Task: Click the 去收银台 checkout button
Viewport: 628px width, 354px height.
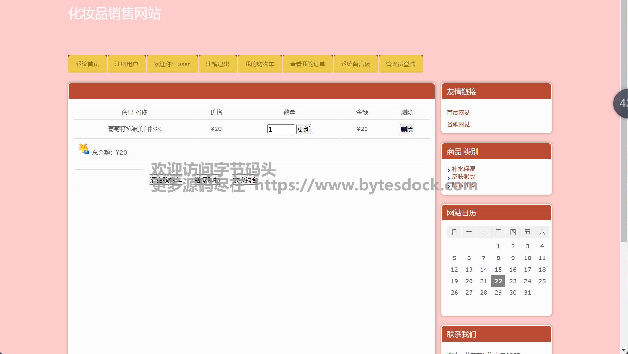Action: pyautogui.click(x=245, y=180)
